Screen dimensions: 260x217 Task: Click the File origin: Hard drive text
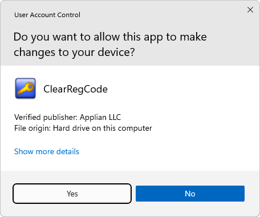click(83, 128)
